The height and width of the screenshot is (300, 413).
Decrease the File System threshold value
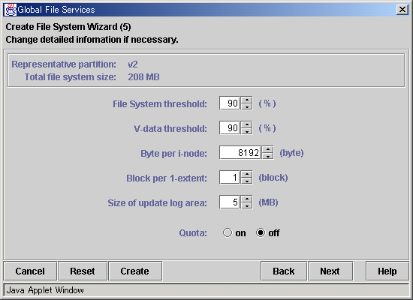[x=246, y=106]
